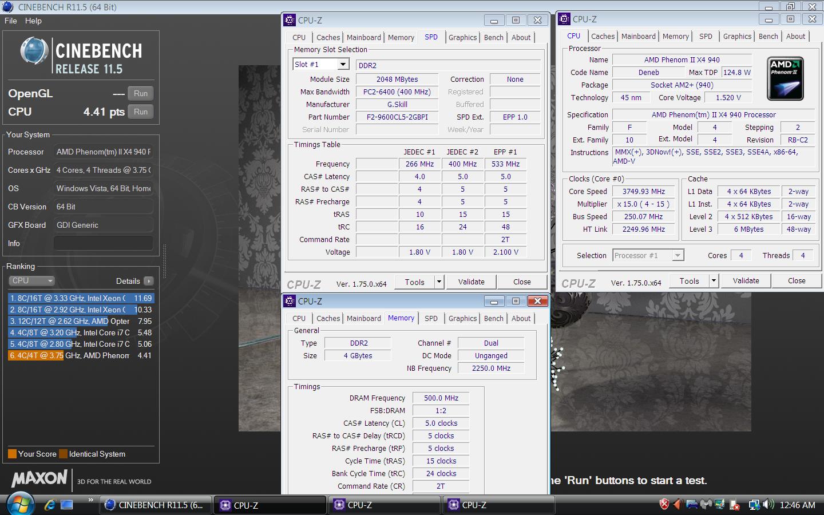Click the Core Speed value 3749.93 MHz
This screenshot has height=515, width=824.
point(644,192)
